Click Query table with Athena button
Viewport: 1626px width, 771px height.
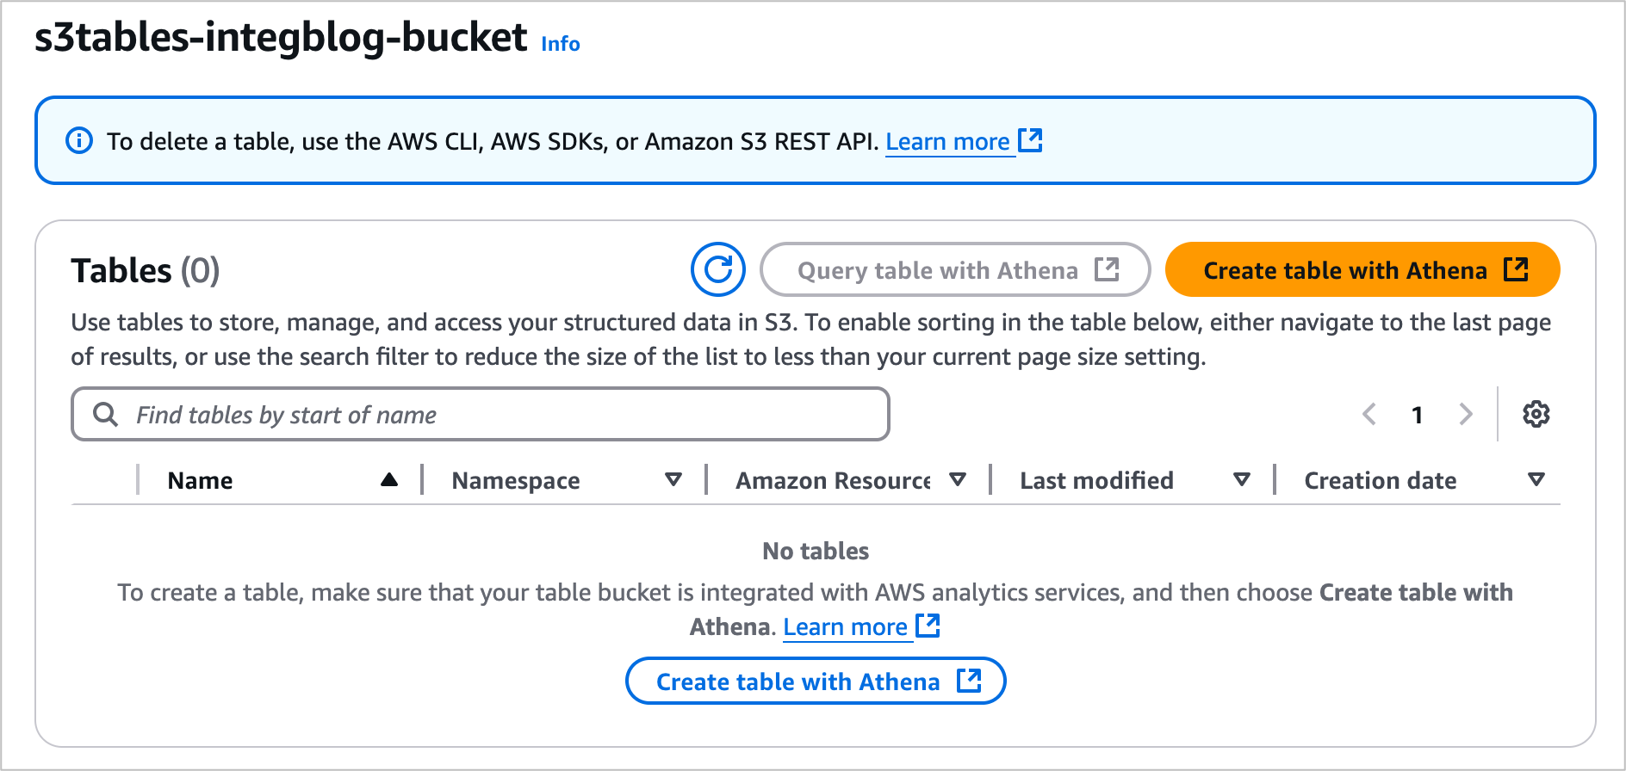pyautogui.click(x=955, y=269)
